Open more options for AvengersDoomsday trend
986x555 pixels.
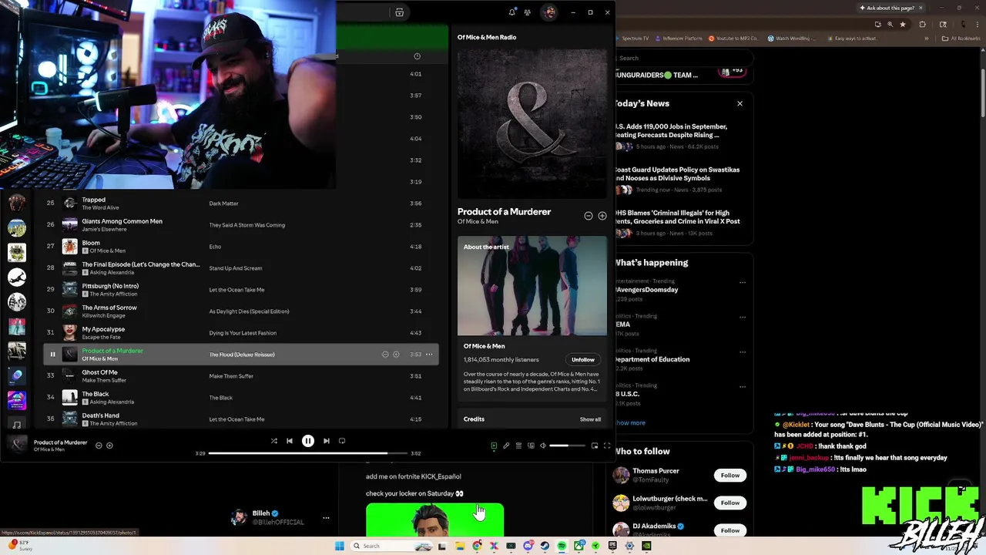tap(743, 282)
